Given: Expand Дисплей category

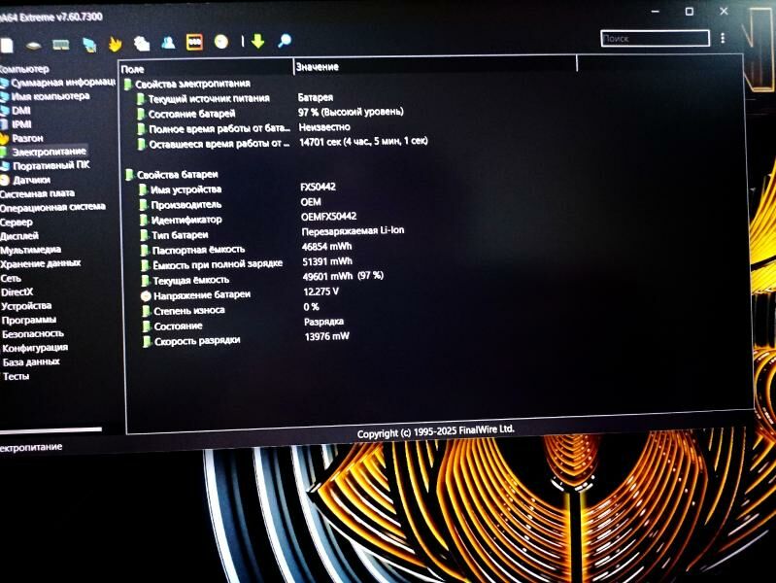Looking at the screenshot, I should pos(19,236).
